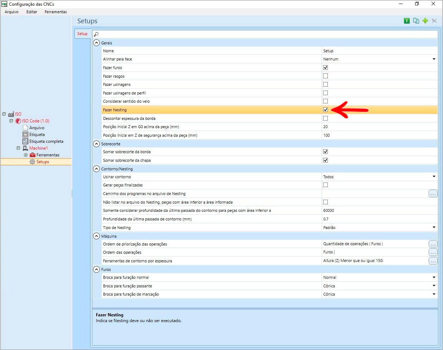443x350 pixels.
Task: Click the duplicate setup icon
Action: [x=416, y=21]
